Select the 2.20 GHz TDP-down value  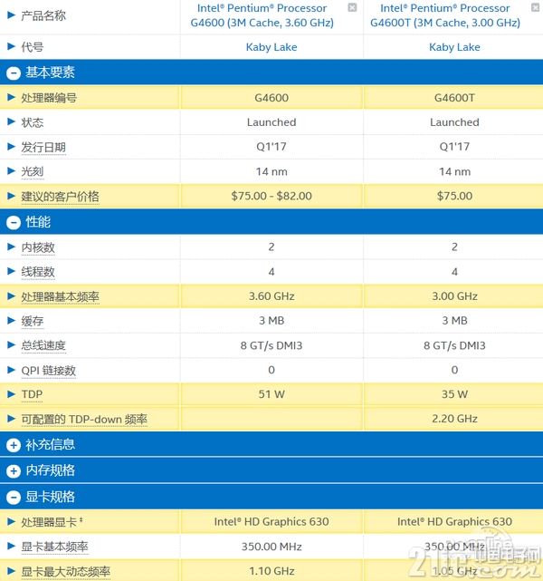click(x=454, y=419)
